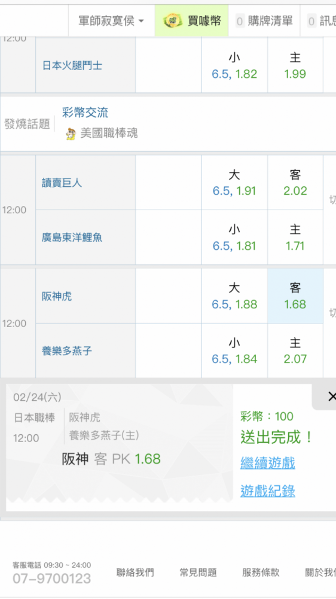Viewport: 336px width, 599px height.
Task: Choose under 6.5 at 1.84
Action: 234,350
